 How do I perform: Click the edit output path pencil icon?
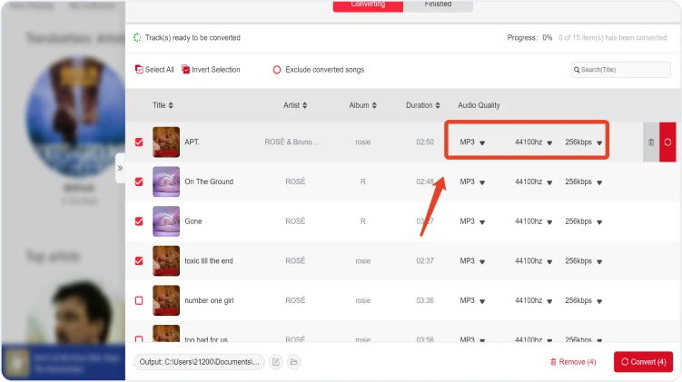tap(276, 362)
